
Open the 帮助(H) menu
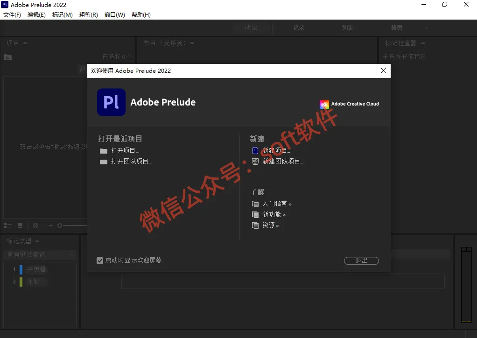[141, 15]
